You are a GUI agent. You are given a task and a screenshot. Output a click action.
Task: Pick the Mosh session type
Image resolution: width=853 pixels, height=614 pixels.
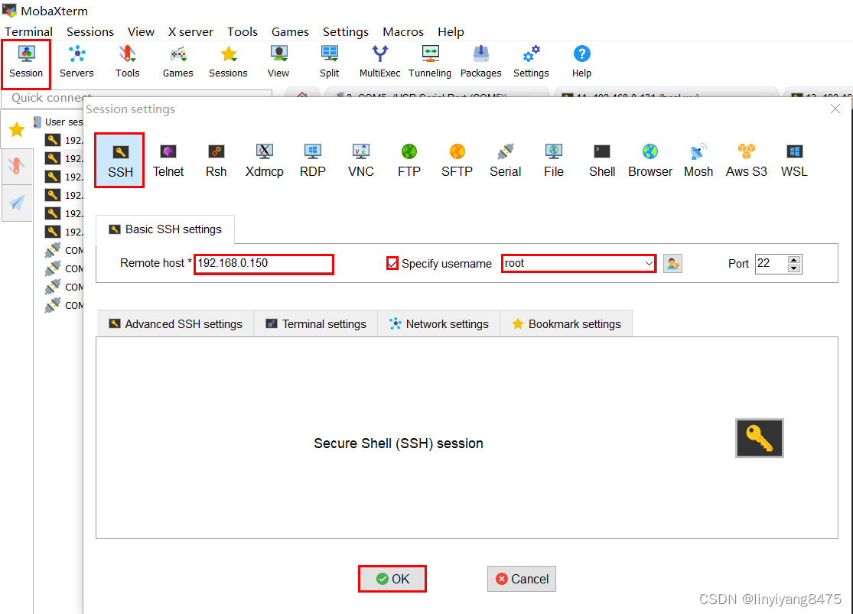[x=698, y=160]
